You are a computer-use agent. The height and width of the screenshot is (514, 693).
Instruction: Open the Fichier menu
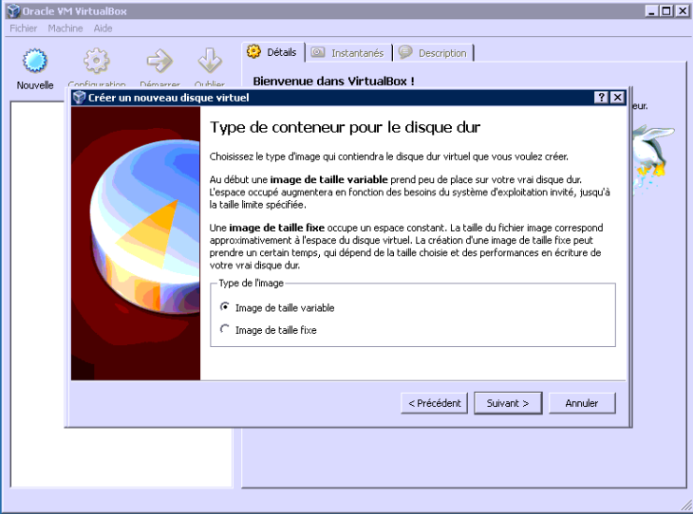23,28
